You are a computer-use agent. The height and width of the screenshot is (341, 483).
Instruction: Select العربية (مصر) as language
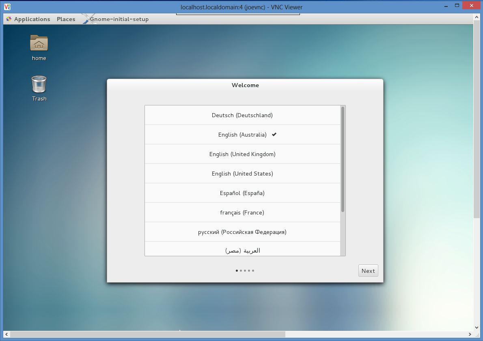[242, 250]
